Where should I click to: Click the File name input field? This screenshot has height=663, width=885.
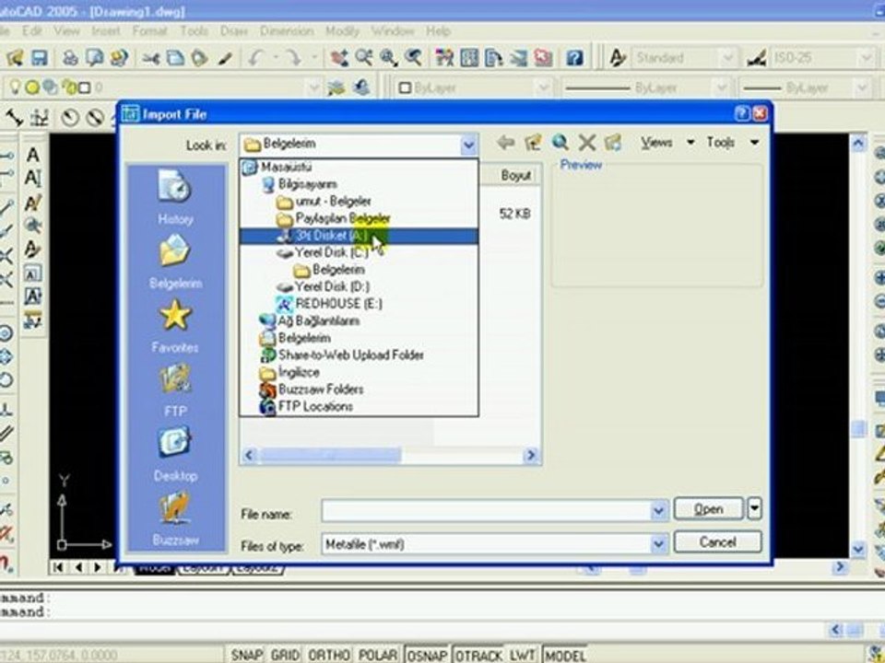point(487,511)
